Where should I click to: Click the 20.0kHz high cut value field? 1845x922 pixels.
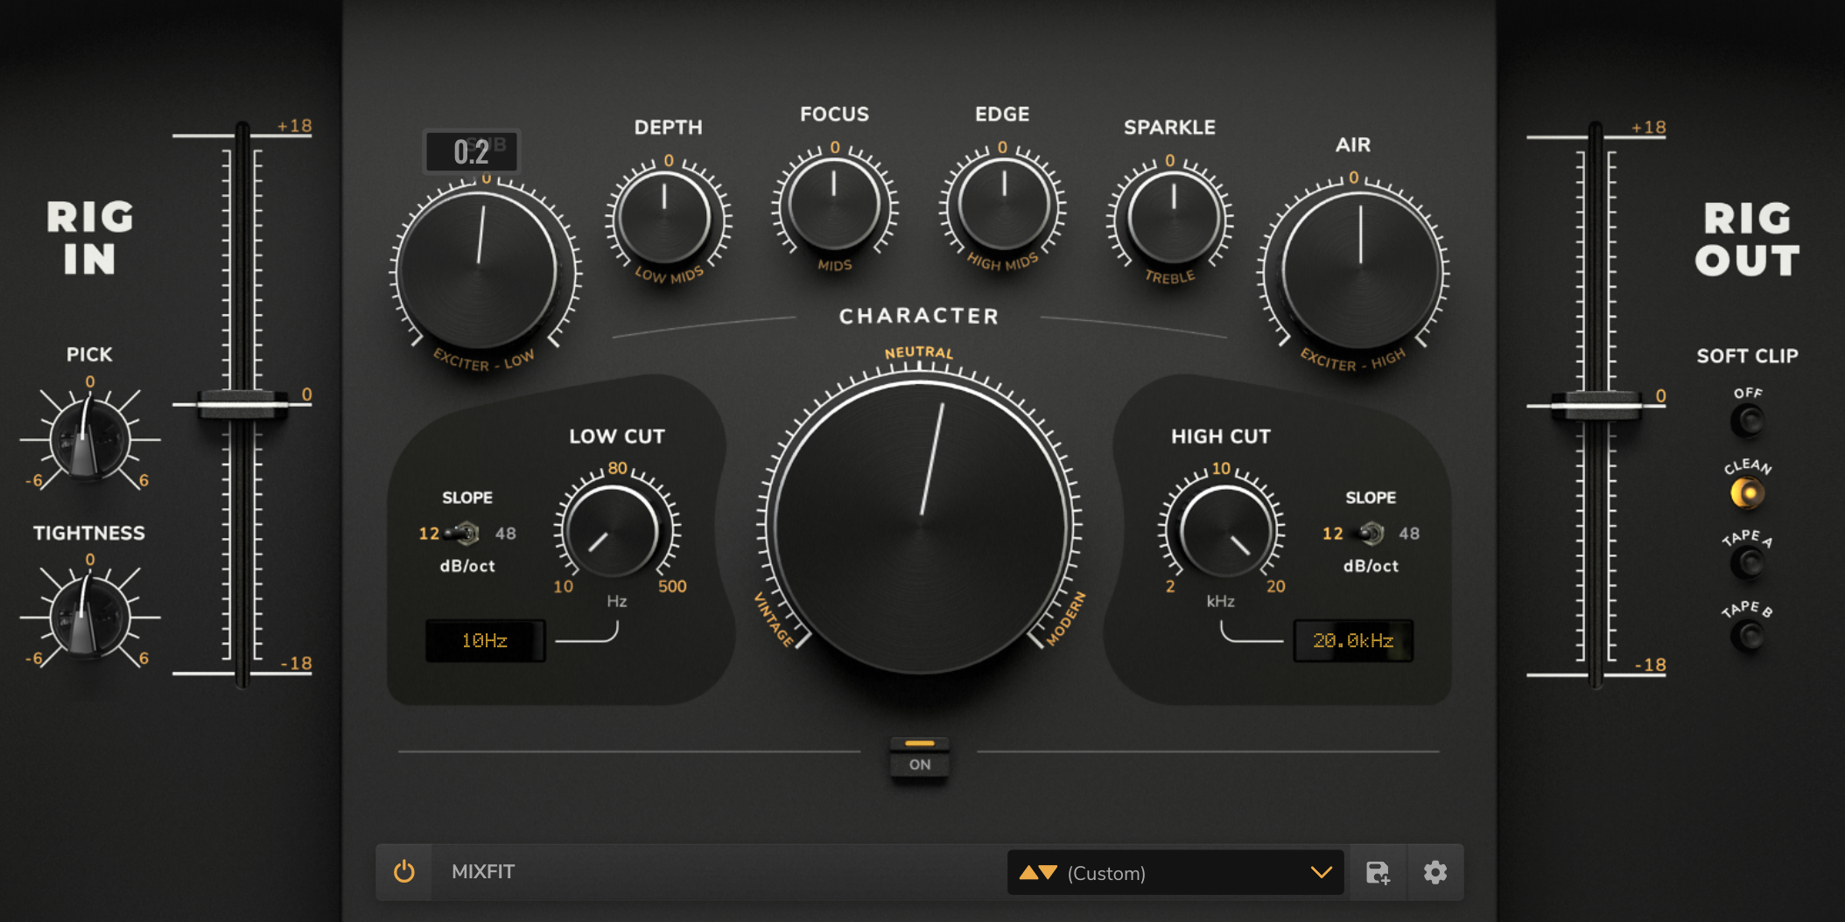[1353, 640]
